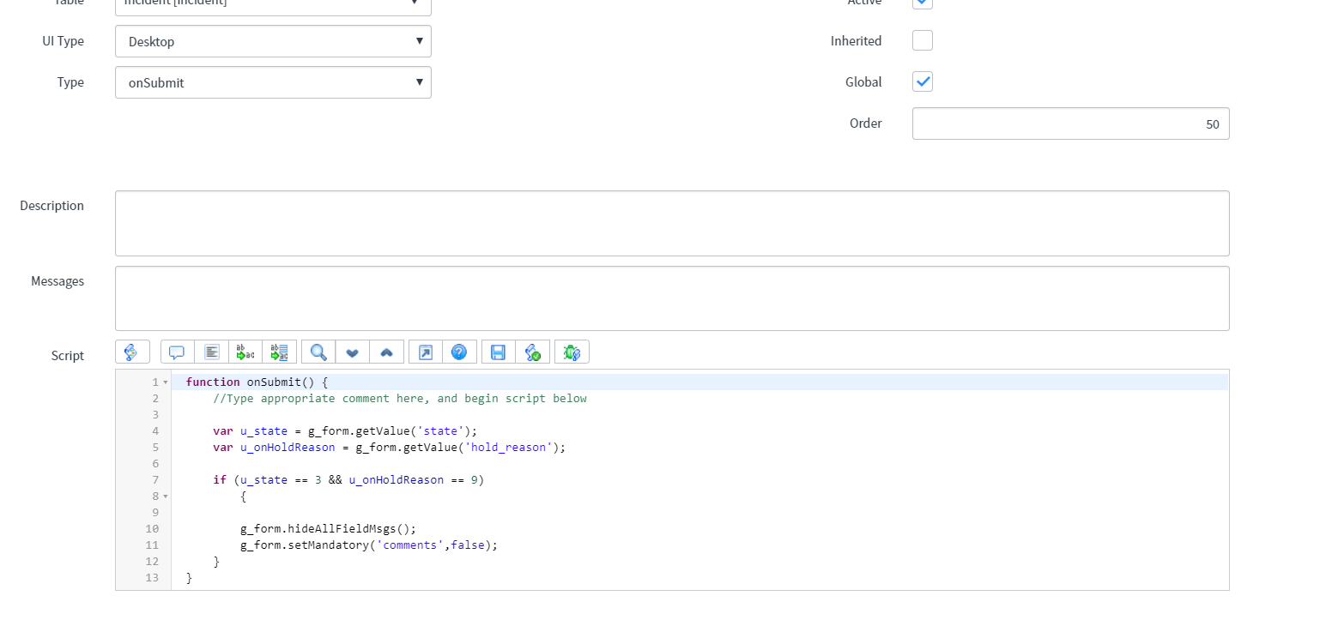
Task: Click the 'Messages' field label
Action: 58,281
